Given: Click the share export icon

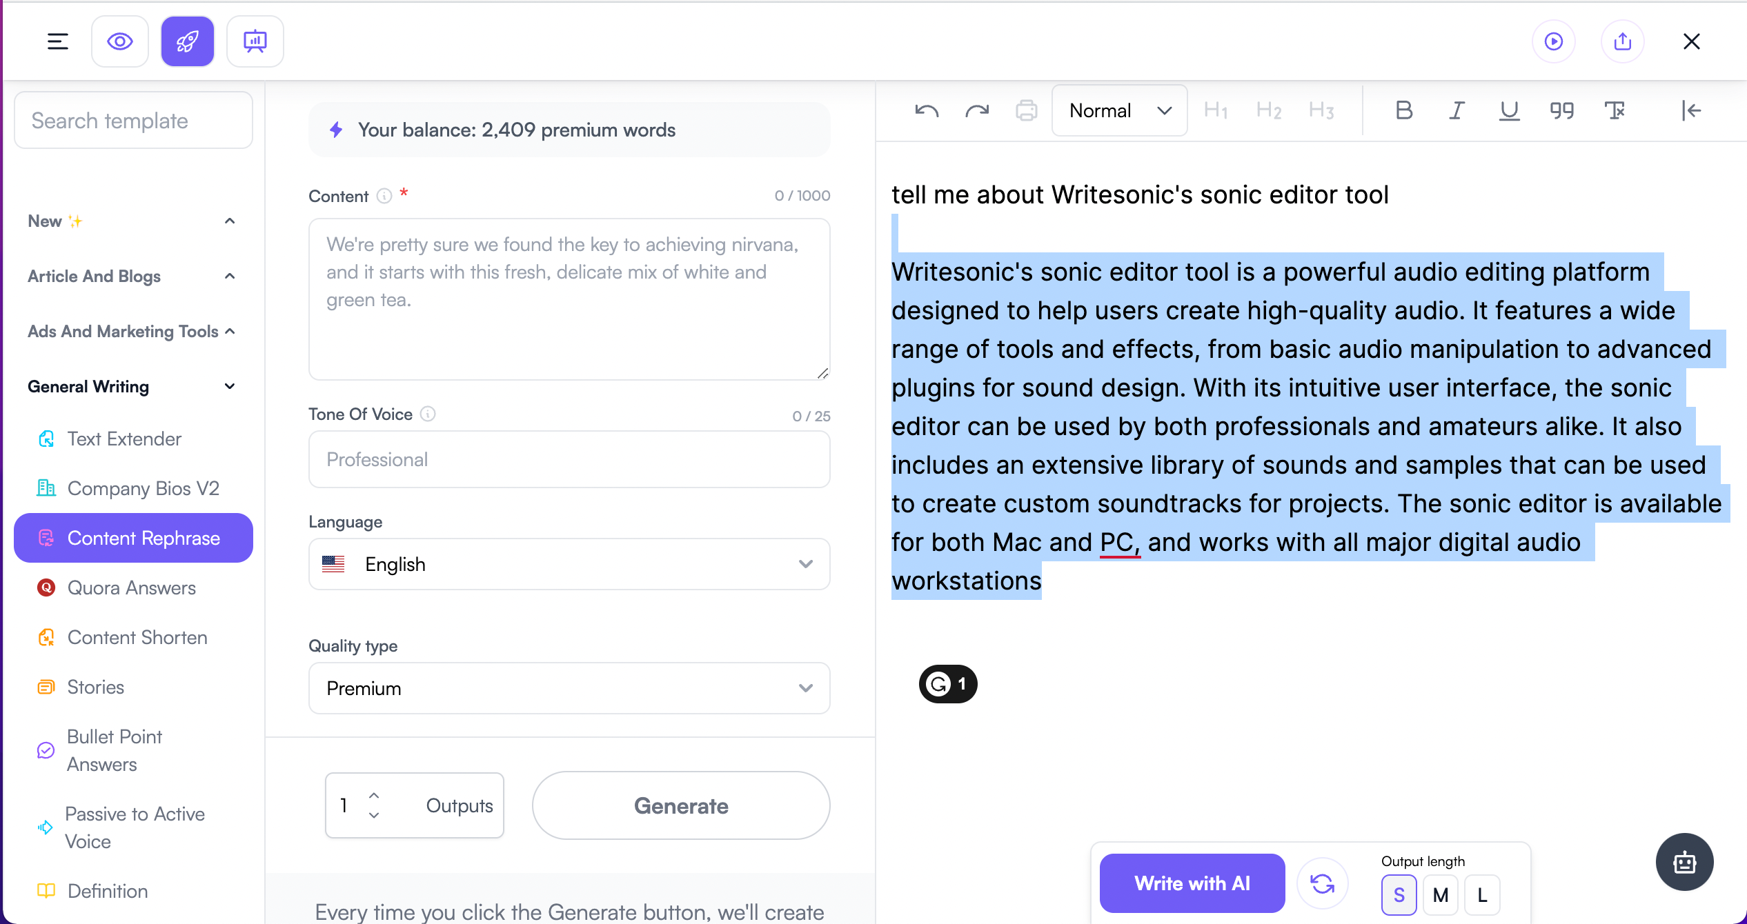Looking at the screenshot, I should point(1623,41).
